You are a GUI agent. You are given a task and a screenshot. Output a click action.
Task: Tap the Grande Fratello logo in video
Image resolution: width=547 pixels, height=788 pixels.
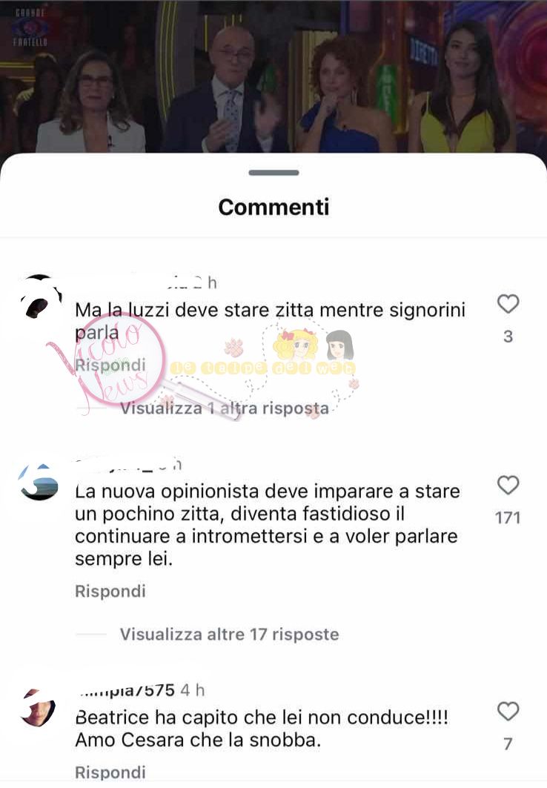click(30, 27)
